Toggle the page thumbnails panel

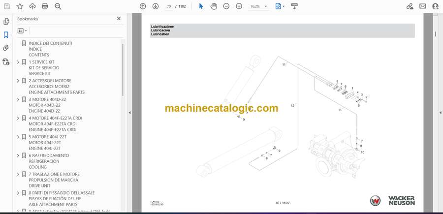[6, 22]
